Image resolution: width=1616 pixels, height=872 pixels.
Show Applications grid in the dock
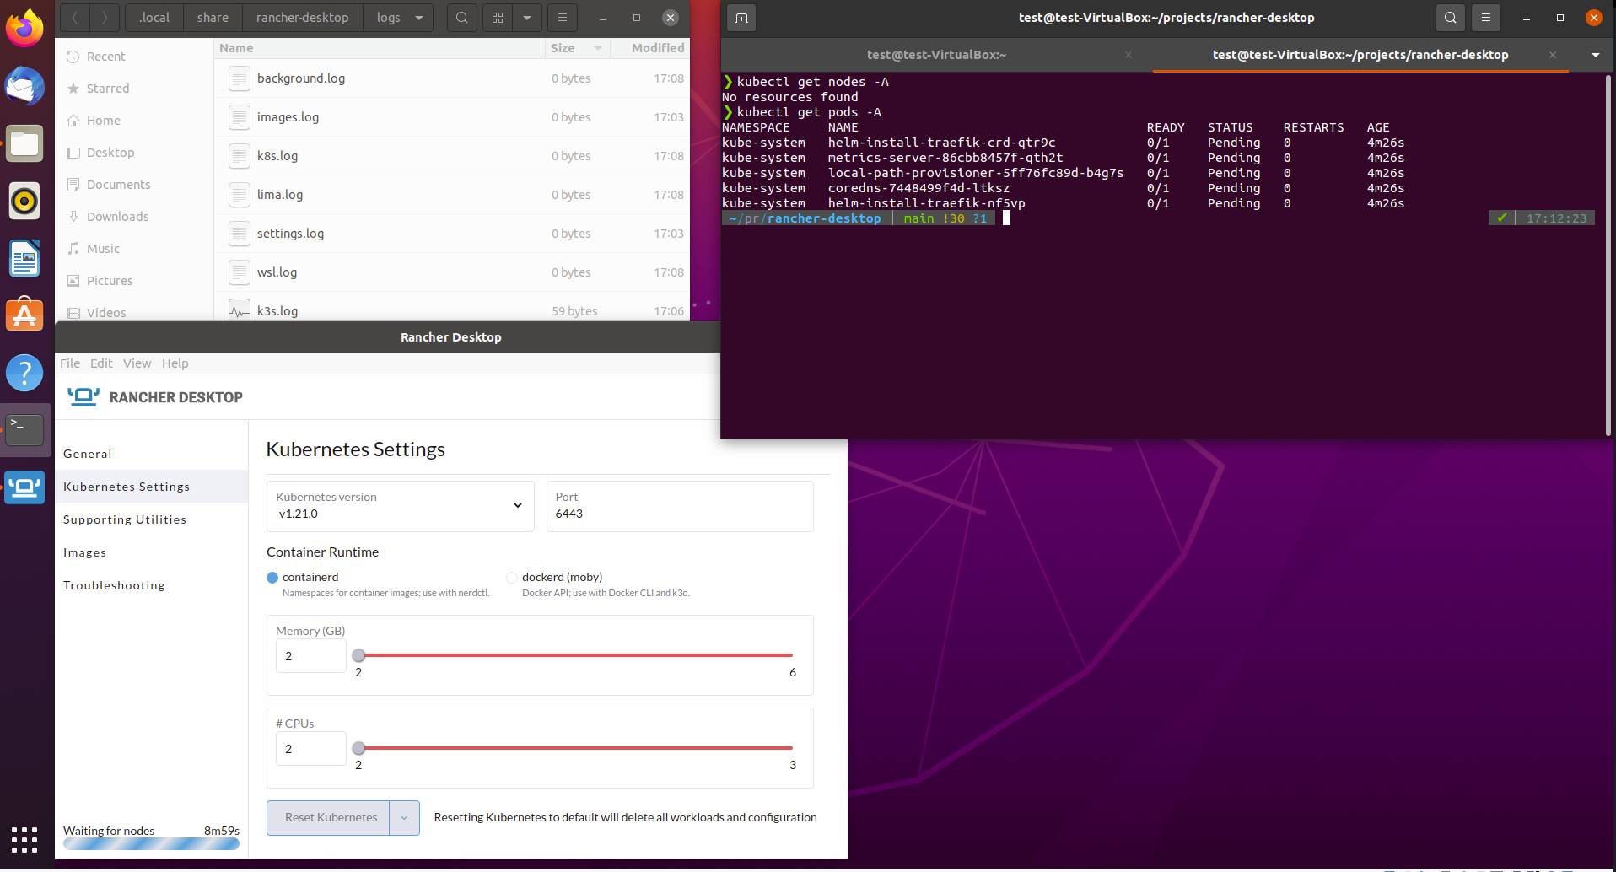[x=24, y=839]
